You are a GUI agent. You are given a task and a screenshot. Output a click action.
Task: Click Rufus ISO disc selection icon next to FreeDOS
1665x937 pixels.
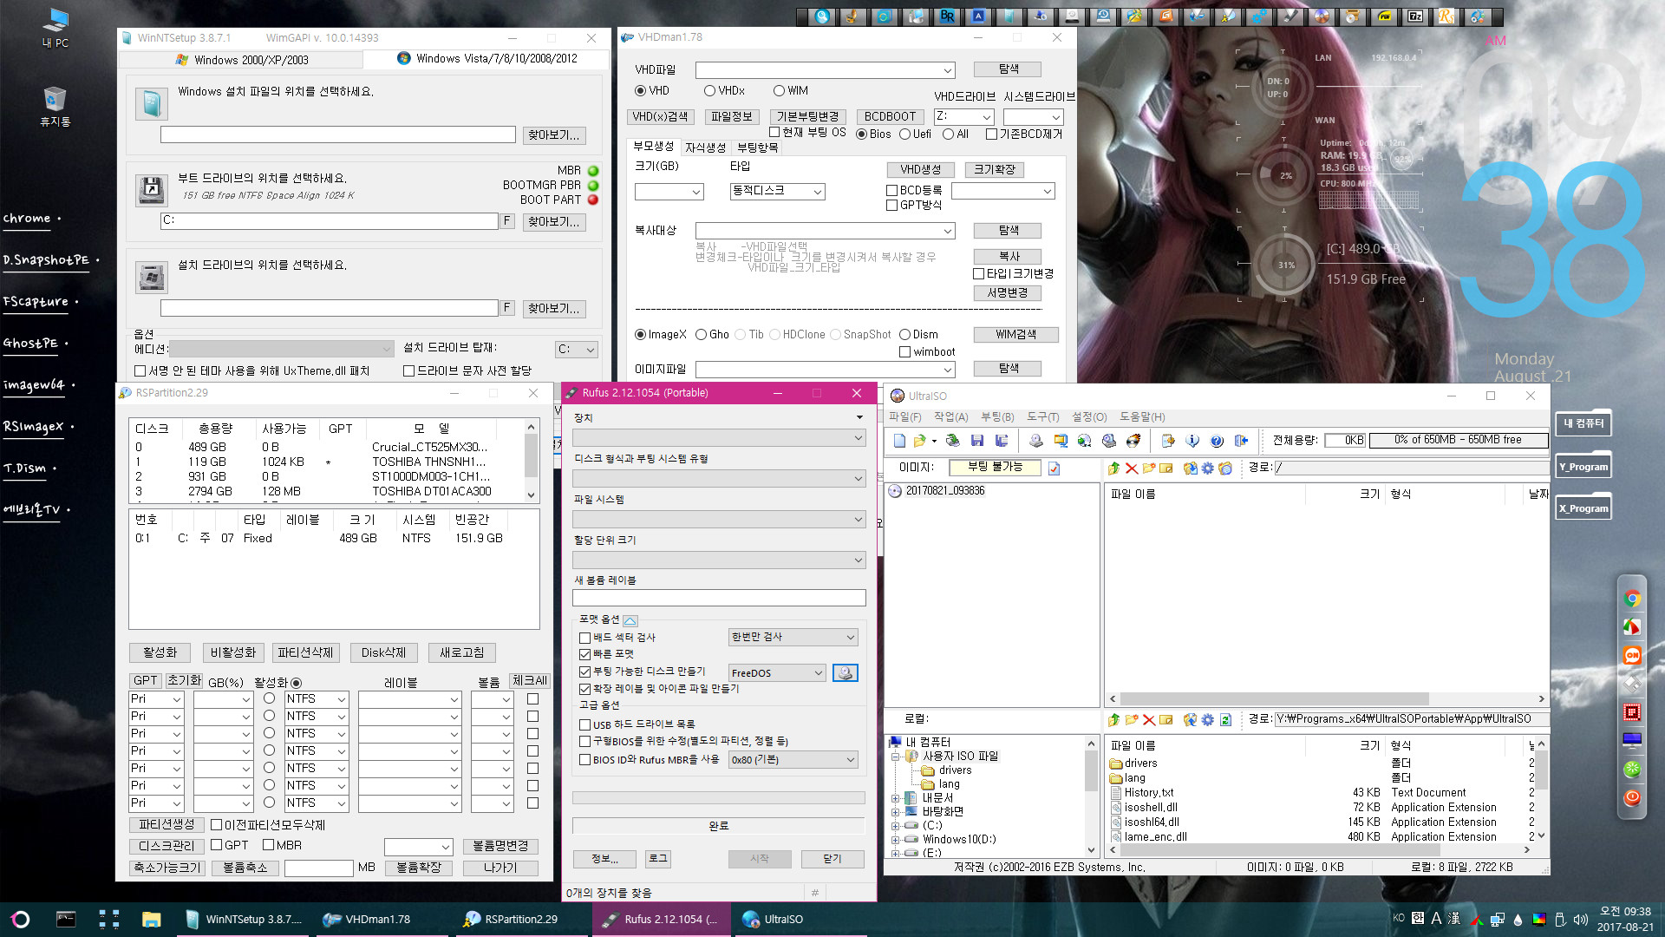tap(845, 673)
